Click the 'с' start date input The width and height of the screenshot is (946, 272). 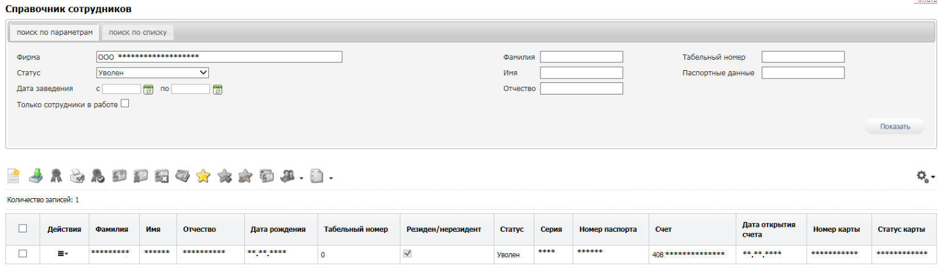pos(122,90)
